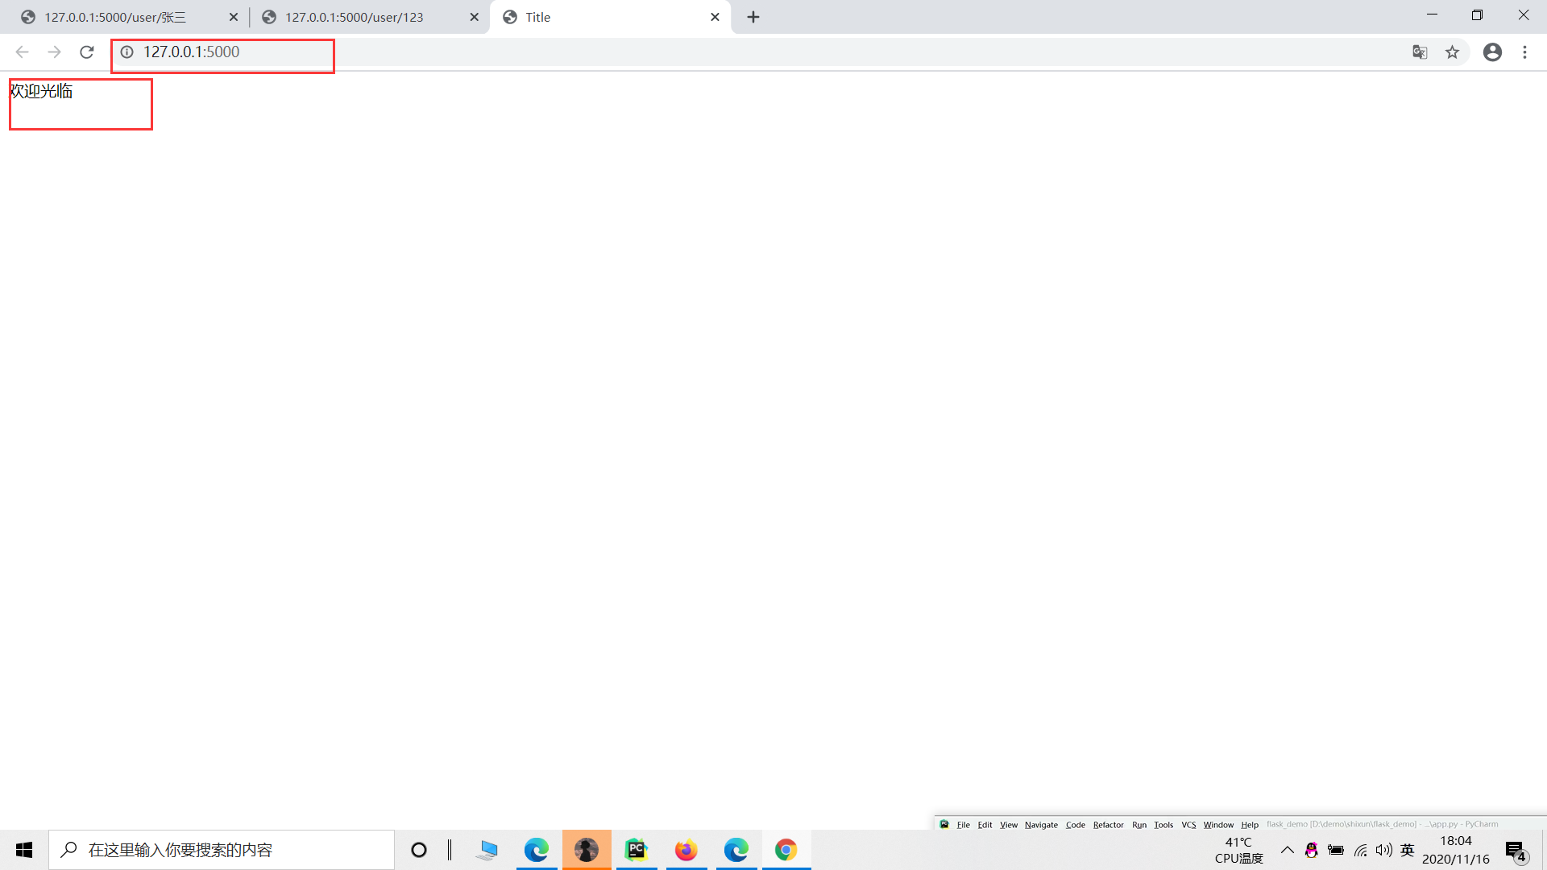This screenshot has height=870, width=1547.
Task: Open a new tab with plus button
Action: coord(753,17)
